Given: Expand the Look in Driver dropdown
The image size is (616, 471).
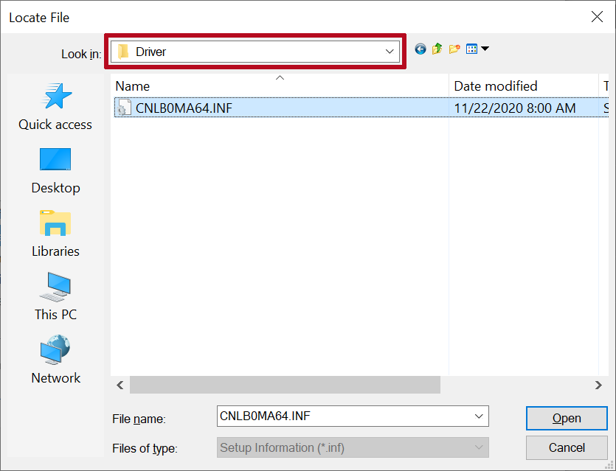Looking at the screenshot, I should 390,52.
